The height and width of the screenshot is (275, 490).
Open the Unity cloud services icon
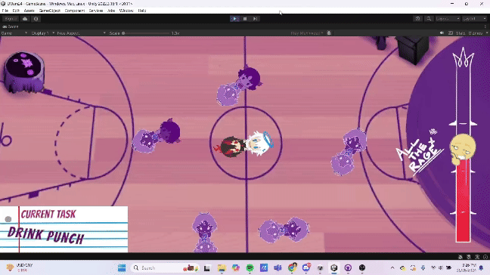25,19
